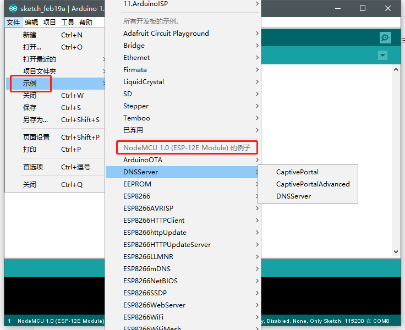Open the Temboo examples submenu

182,118
